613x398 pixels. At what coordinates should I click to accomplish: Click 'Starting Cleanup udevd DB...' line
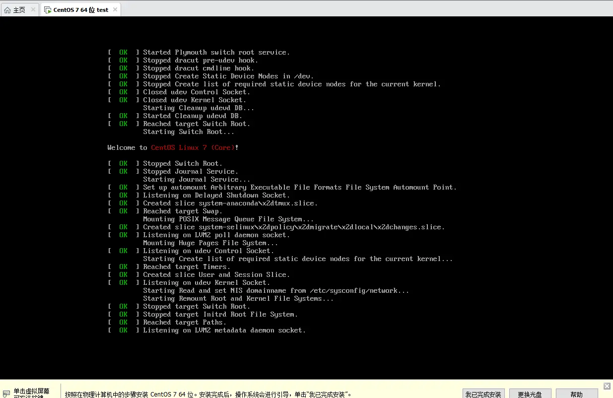[x=199, y=108]
